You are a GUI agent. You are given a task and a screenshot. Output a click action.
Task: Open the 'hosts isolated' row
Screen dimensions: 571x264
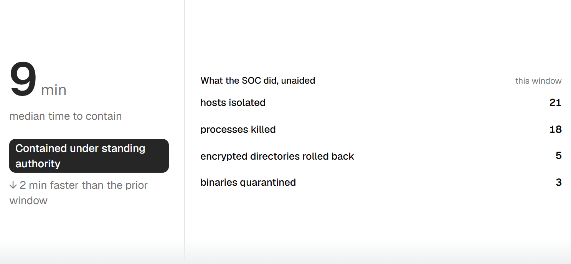(381, 102)
